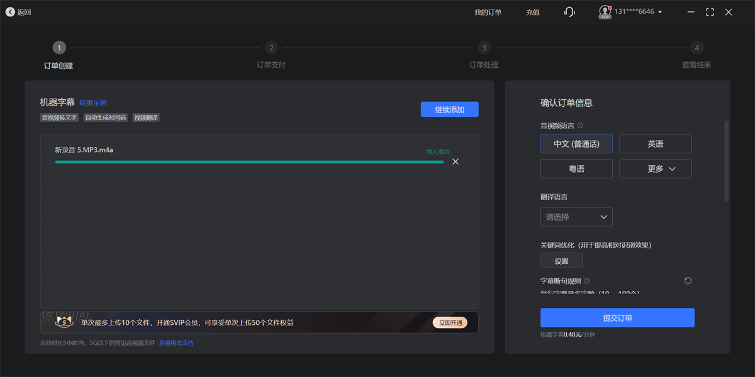Image resolution: width=755 pixels, height=377 pixels.
Task: Select 粤语 as audio language
Action: pyautogui.click(x=576, y=168)
